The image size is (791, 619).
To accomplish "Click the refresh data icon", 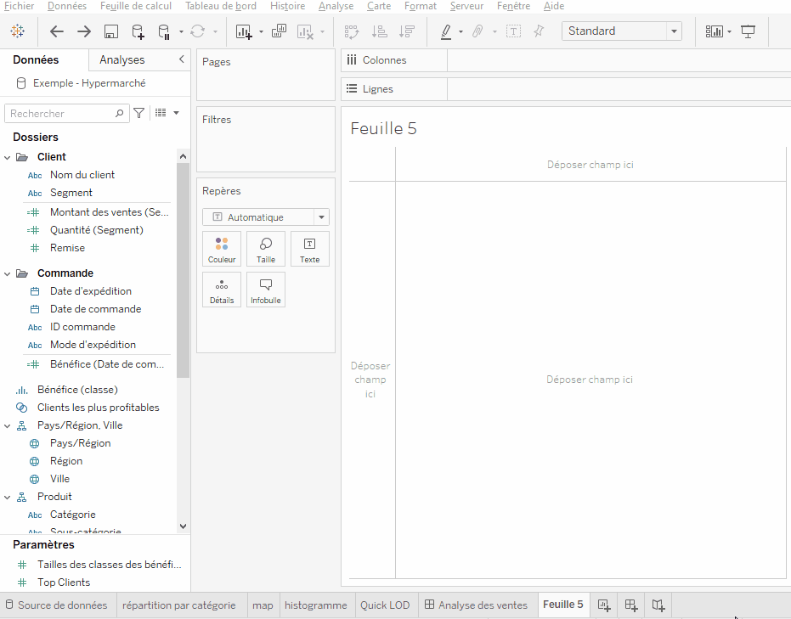I will (198, 31).
